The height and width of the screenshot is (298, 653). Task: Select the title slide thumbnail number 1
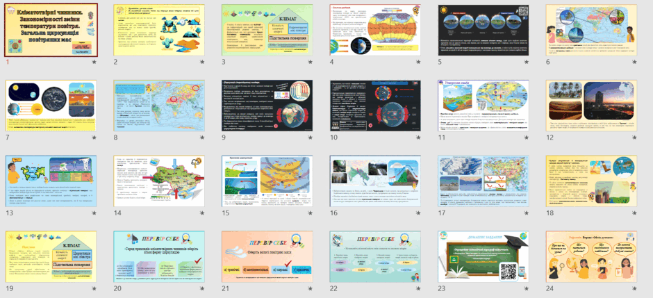pyautogui.click(x=51, y=30)
